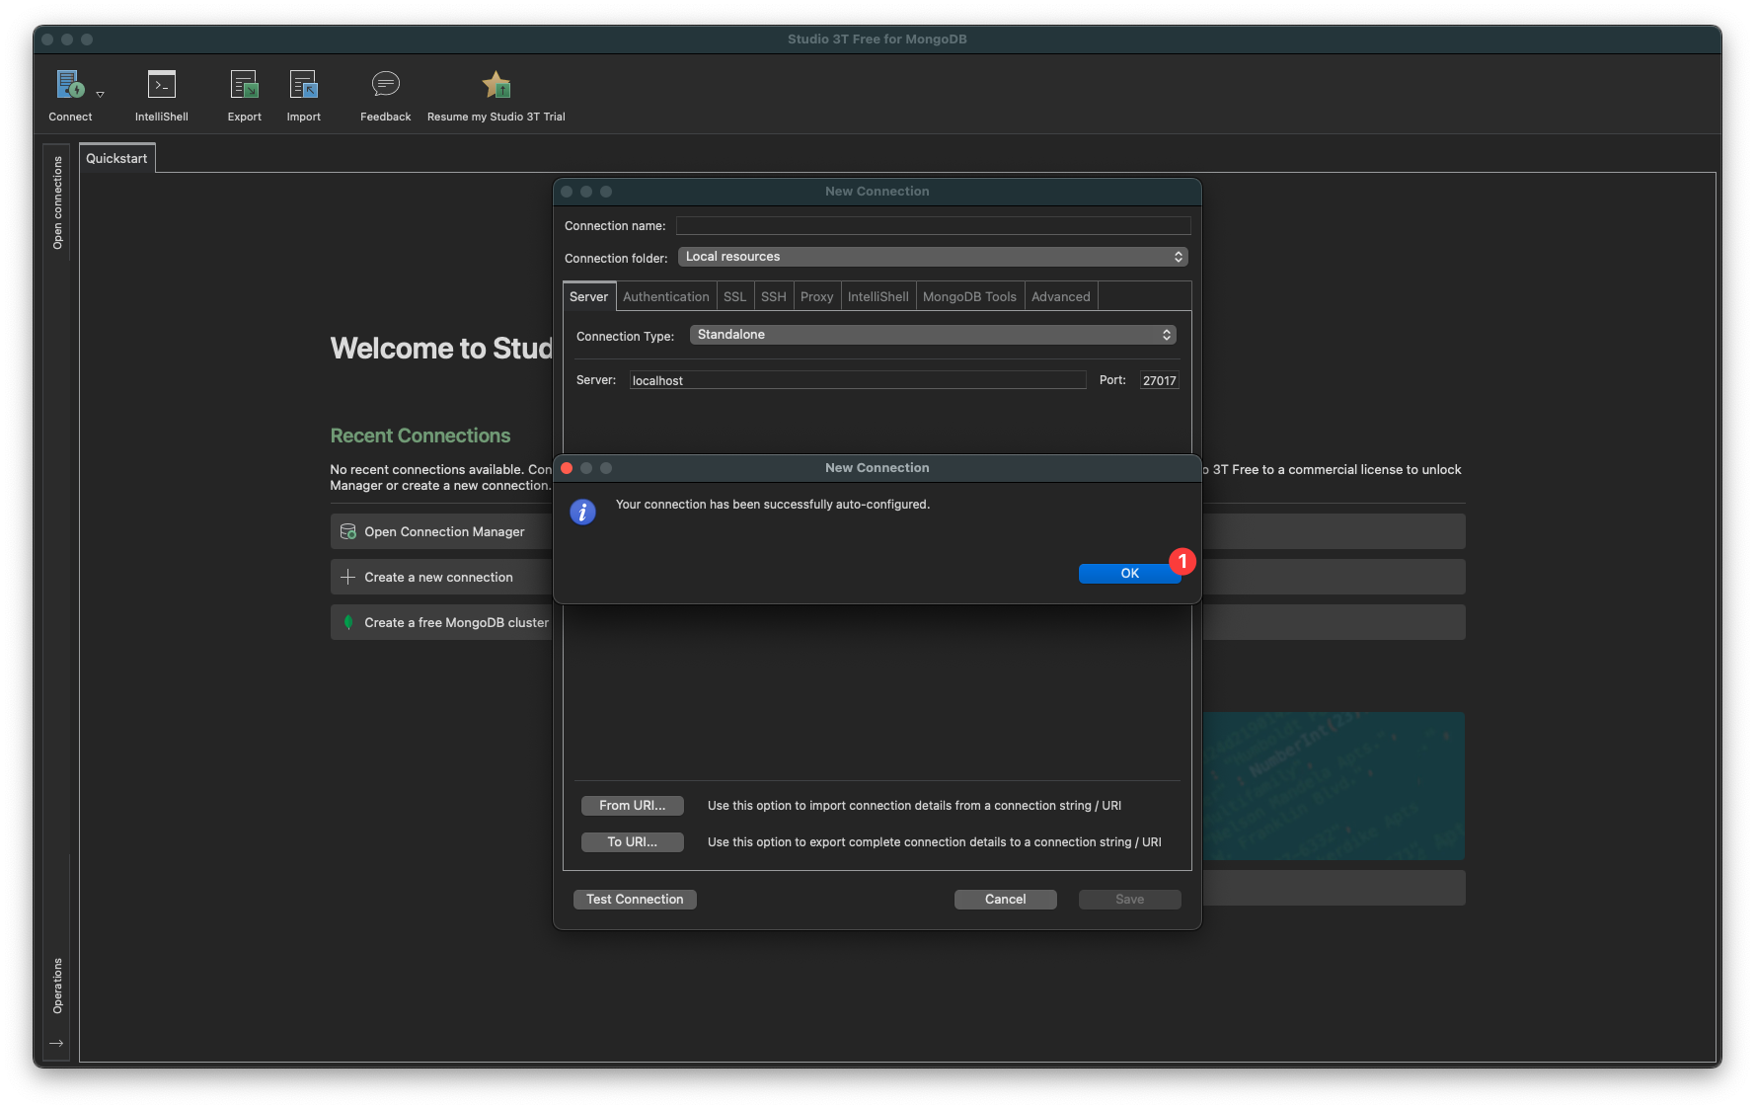Click Create a free MongoDB cluster
1755x1109 pixels.
(x=442, y=622)
